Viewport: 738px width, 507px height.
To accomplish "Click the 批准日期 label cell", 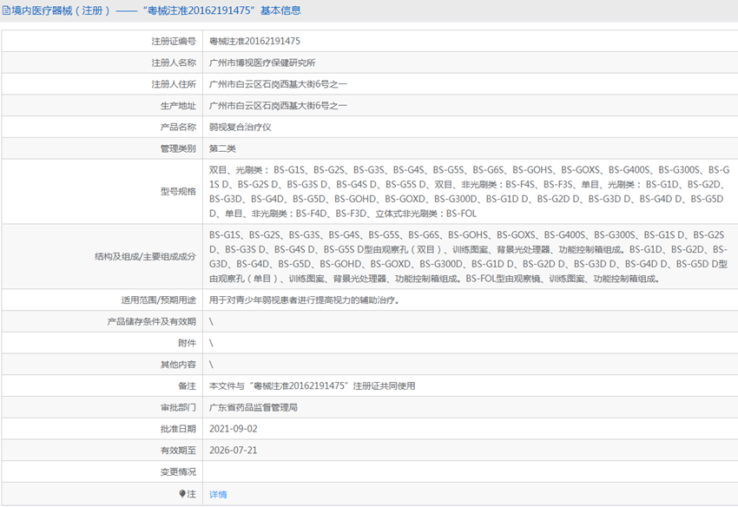I will (102, 429).
